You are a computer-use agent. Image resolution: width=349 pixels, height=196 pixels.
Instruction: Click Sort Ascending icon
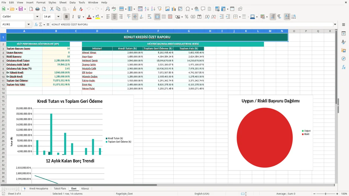[147, 9]
